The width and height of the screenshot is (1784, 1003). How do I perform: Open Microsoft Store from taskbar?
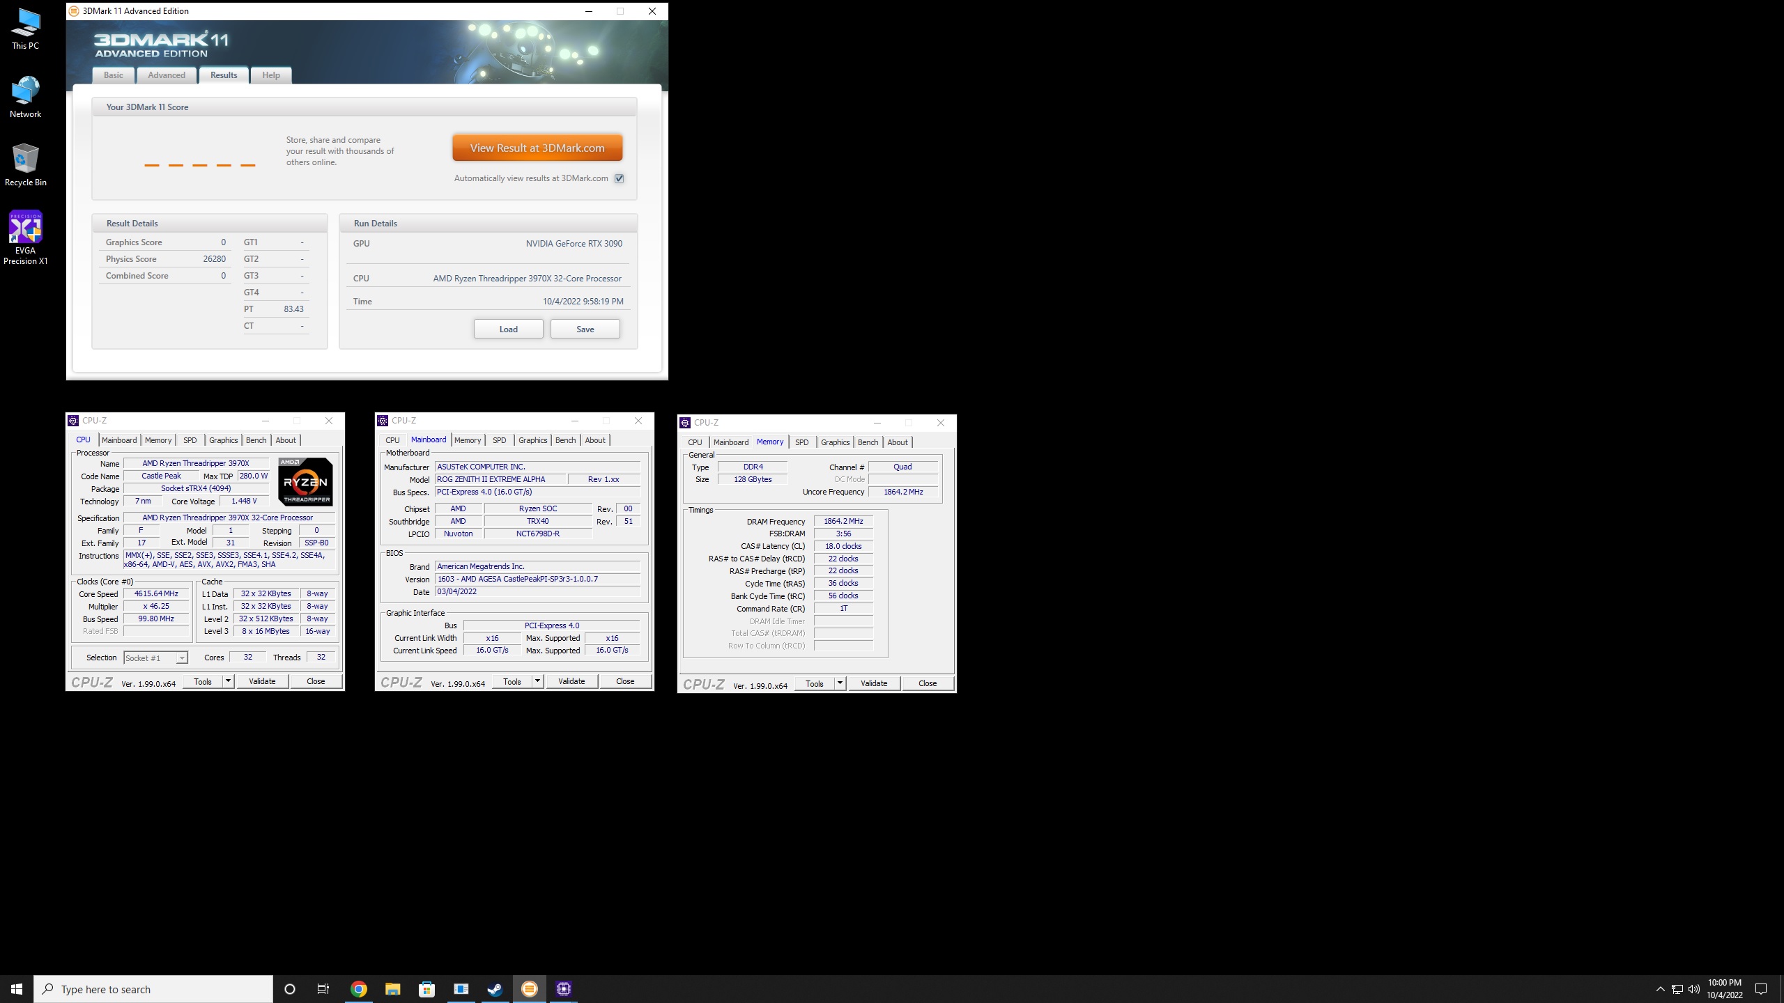426,989
